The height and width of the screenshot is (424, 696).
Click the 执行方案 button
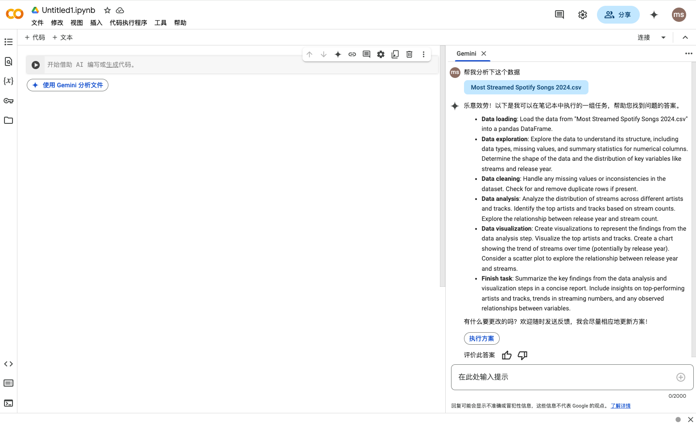[x=481, y=338]
